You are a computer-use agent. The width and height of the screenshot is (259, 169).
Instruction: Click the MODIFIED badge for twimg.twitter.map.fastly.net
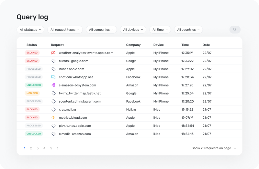[x=32, y=93]
